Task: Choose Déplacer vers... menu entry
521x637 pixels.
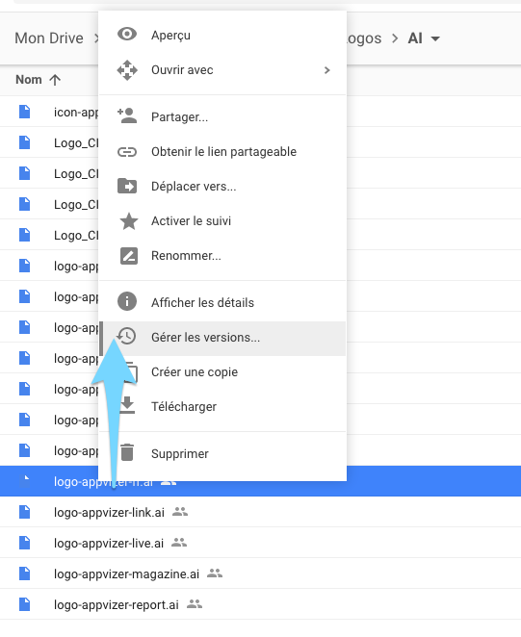Action: point(222,187)
